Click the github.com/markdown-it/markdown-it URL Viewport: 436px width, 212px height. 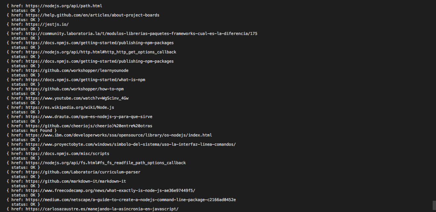coord(76,181)
